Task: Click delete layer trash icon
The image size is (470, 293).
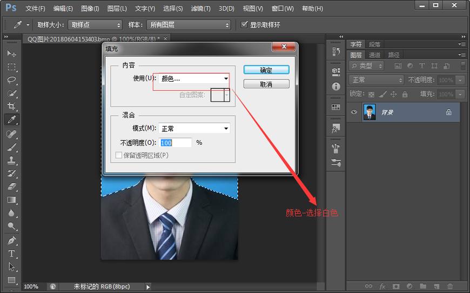Action: (450, 287)
